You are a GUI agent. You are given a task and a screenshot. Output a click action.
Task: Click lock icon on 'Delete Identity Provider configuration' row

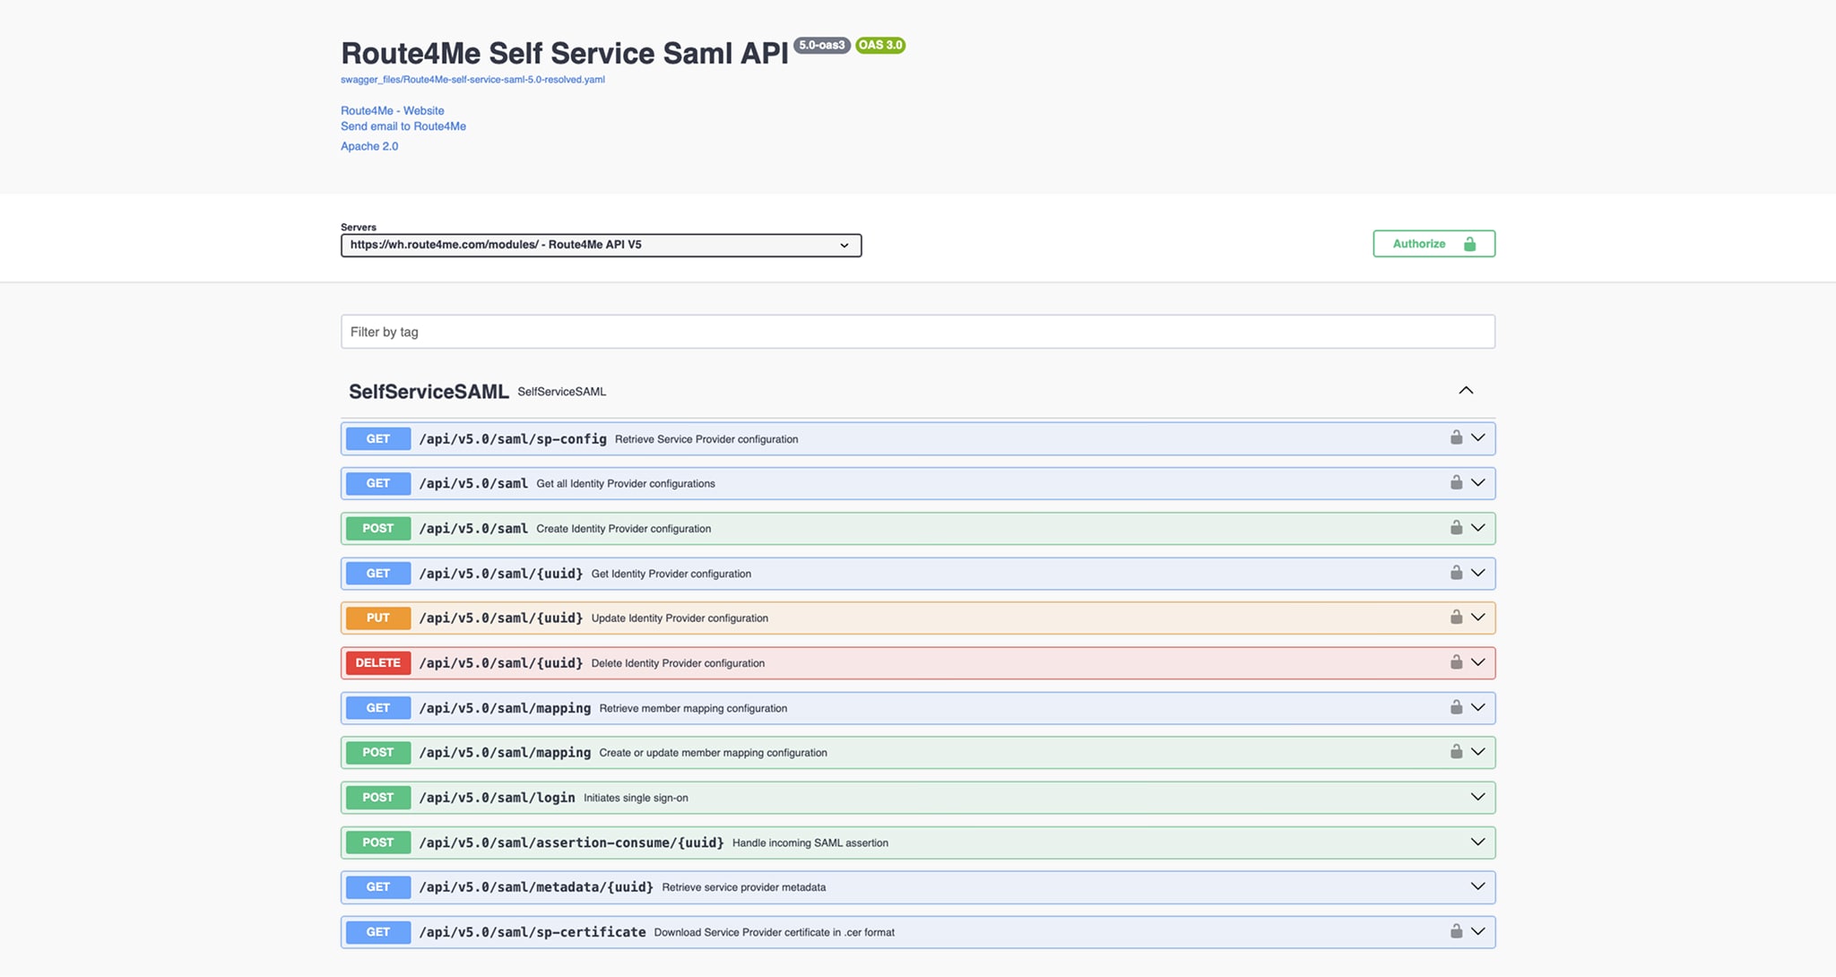tap(1456, 661)
